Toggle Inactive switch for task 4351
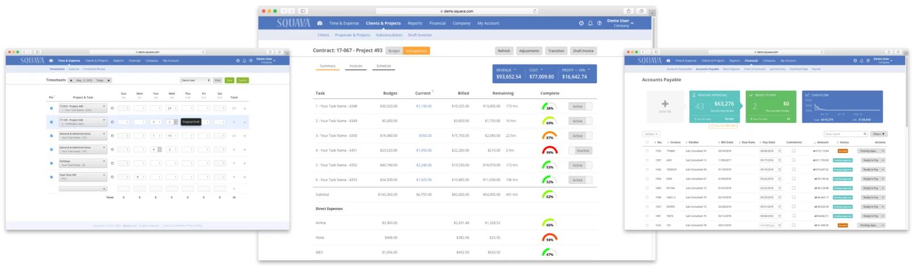The image size is (914, 270). point(580,151)
